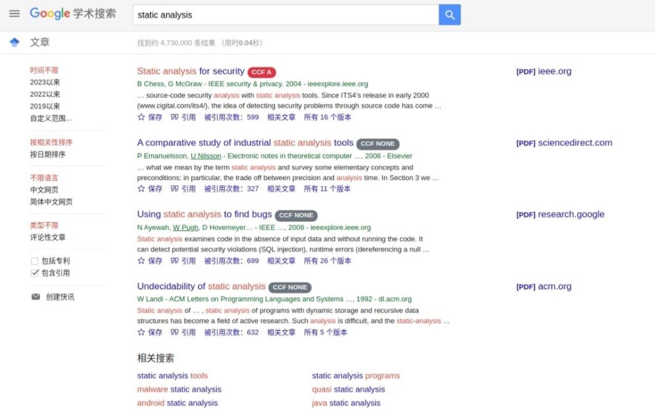This screenshot has height=409, width=655.
Task: Cite the Using static analysis to find bugs article
Action: (x=183, y=261)
